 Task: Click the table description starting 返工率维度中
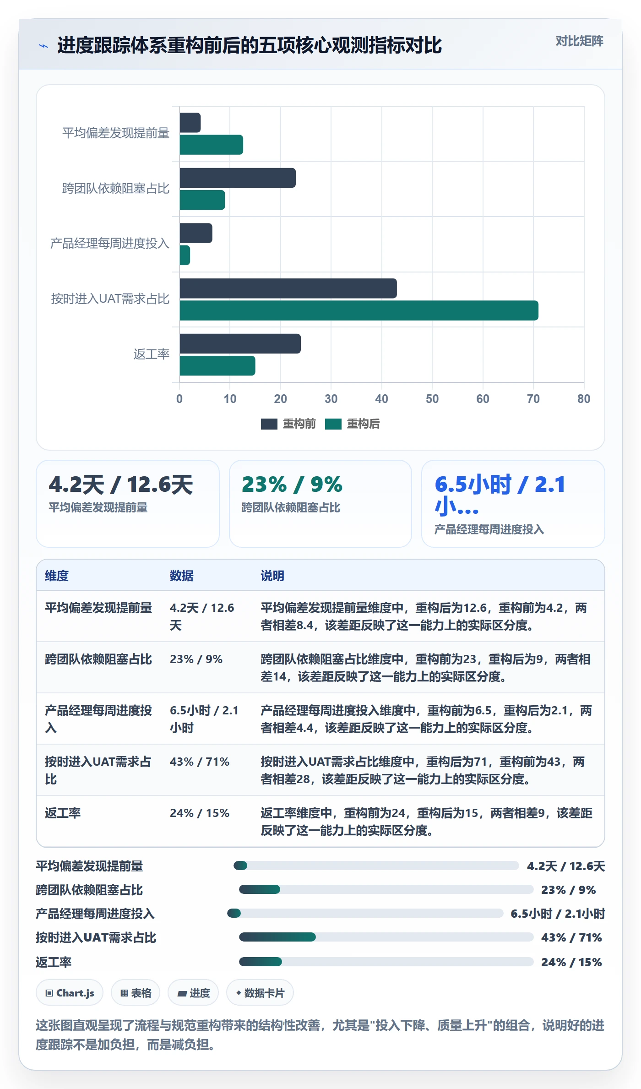[x=426, y=822]
